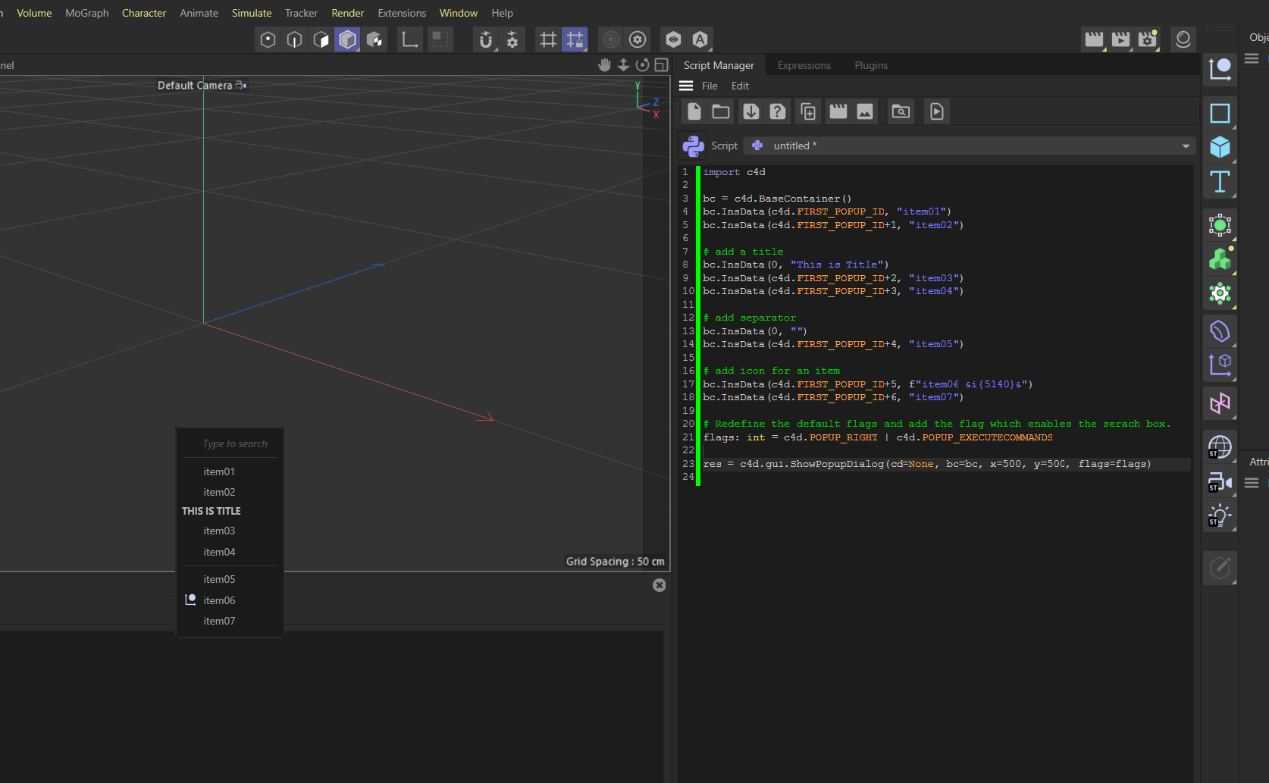Screen dimensions: 1269x783
Task: Close the panel with the round X button
Action: 660,585
